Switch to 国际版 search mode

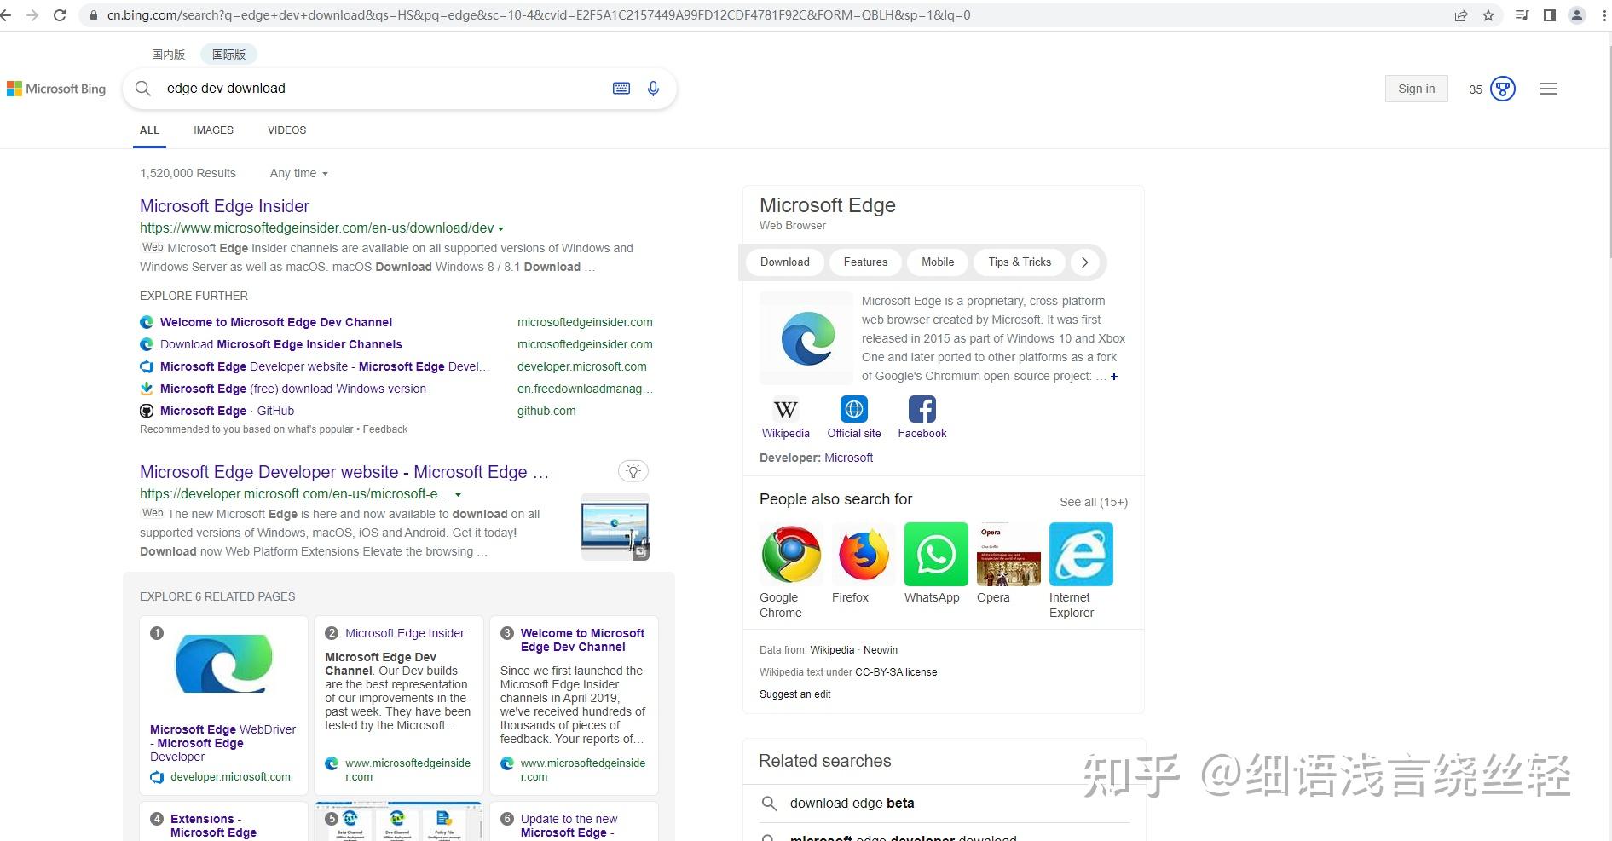pyautogui.click(x=228, y=54)
